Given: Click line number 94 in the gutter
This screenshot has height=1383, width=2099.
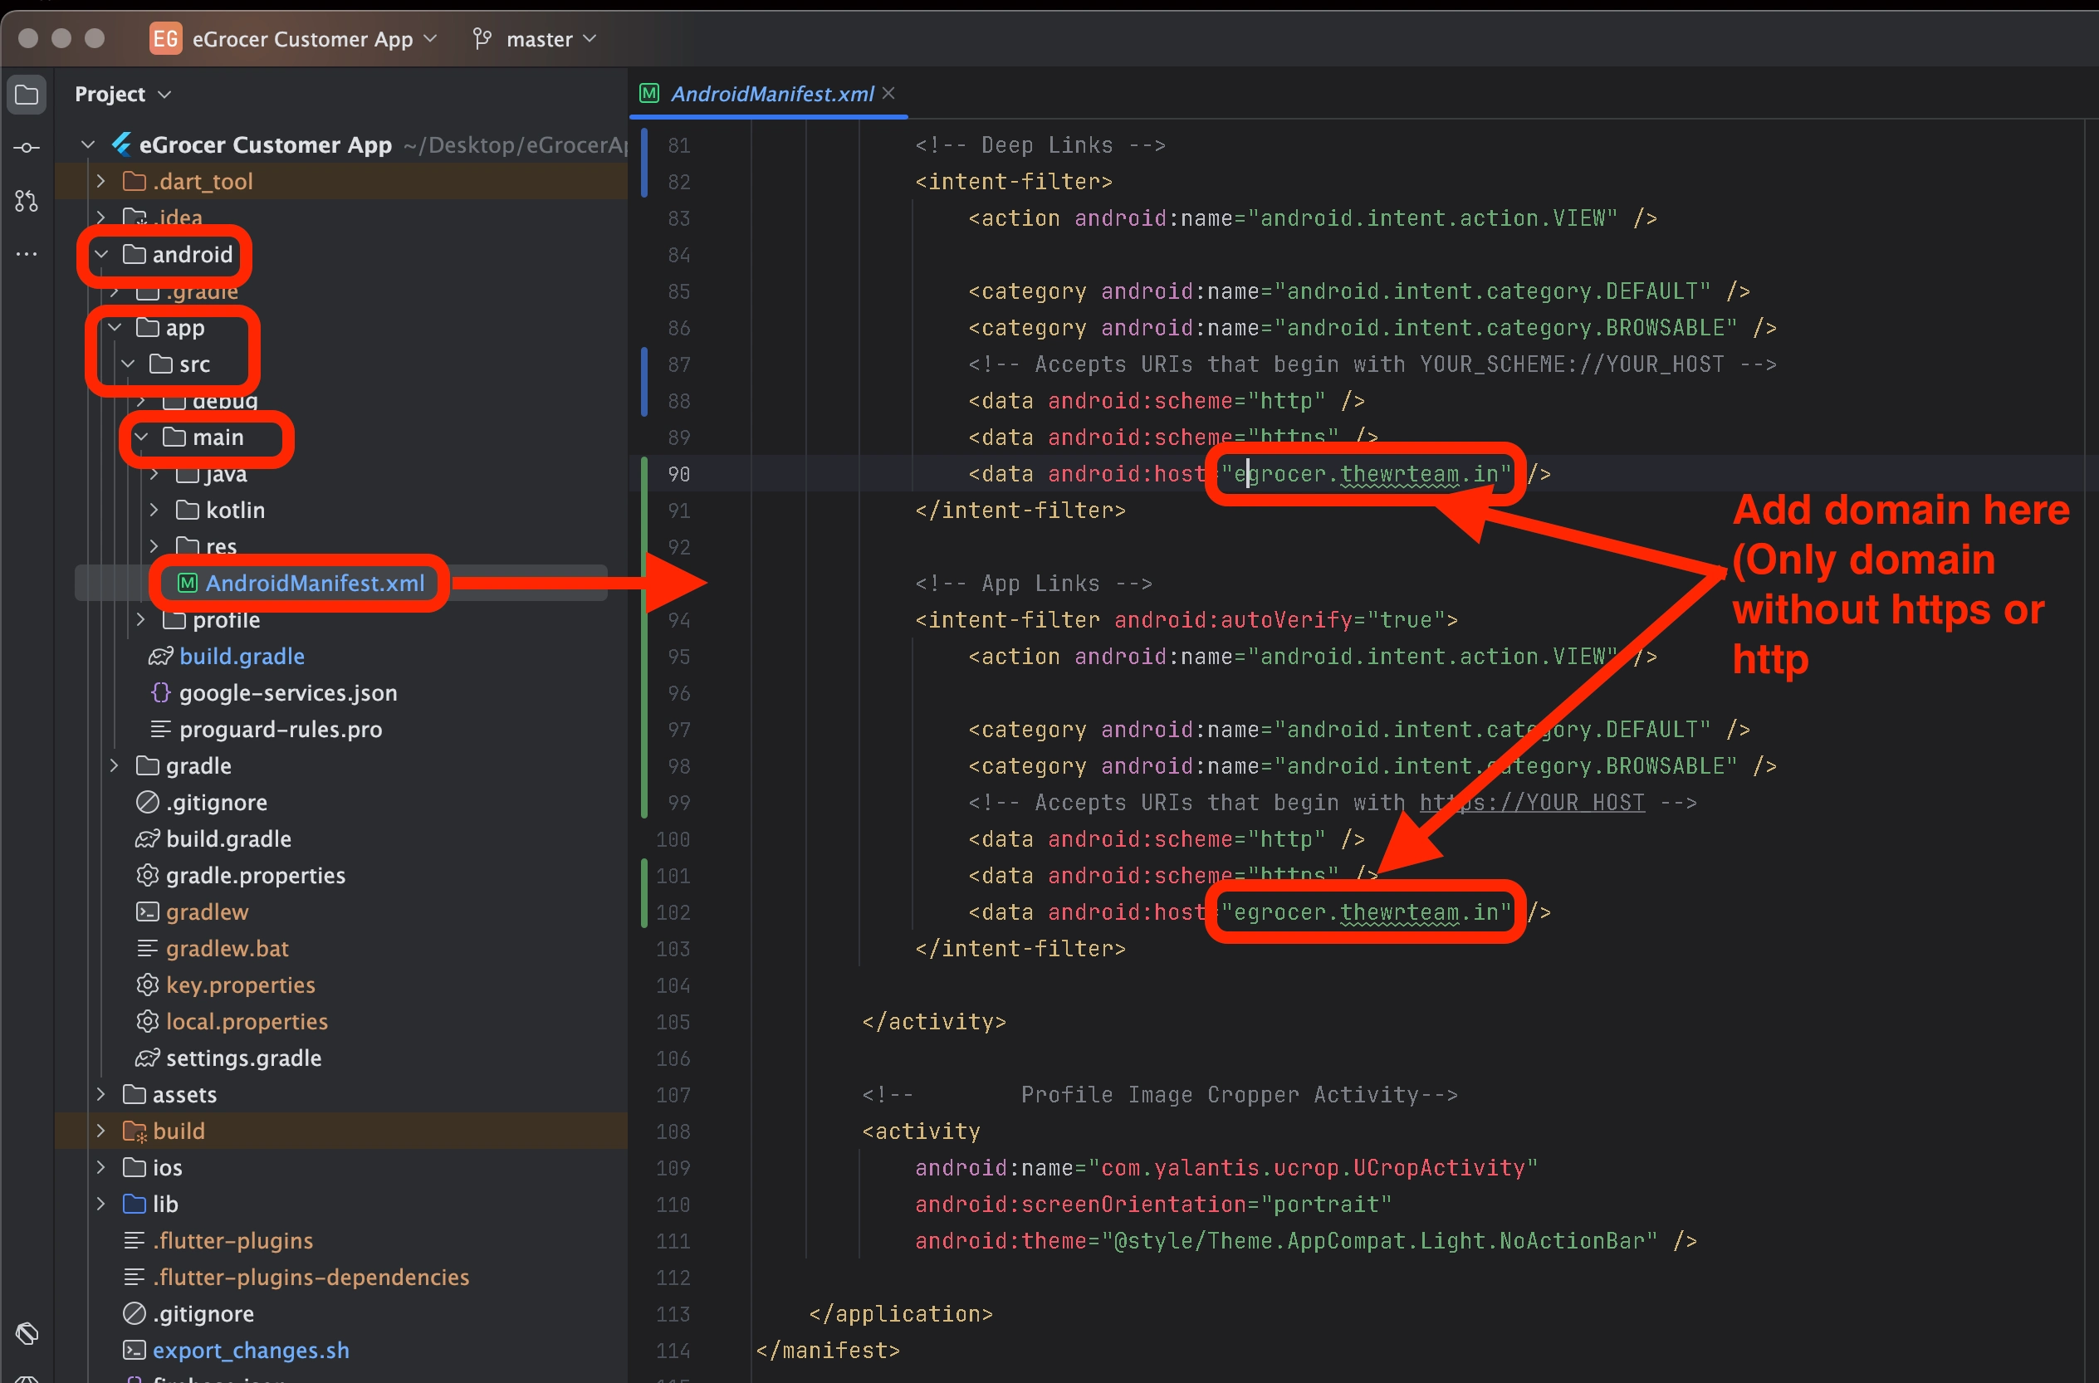Looking at the screenshot, I should pos(678,620).
